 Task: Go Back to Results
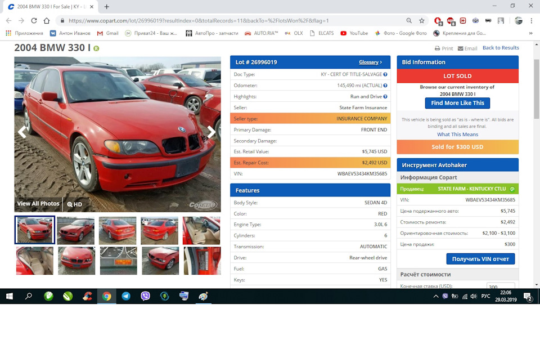pos(501,47)
